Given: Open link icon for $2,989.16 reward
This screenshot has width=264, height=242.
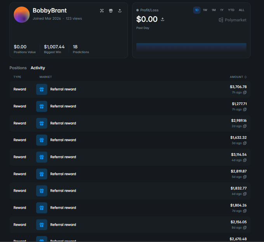Looking at the screenshot, I should pos(245,126).
